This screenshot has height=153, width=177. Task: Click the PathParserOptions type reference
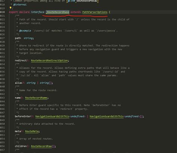tap(95, 12)
